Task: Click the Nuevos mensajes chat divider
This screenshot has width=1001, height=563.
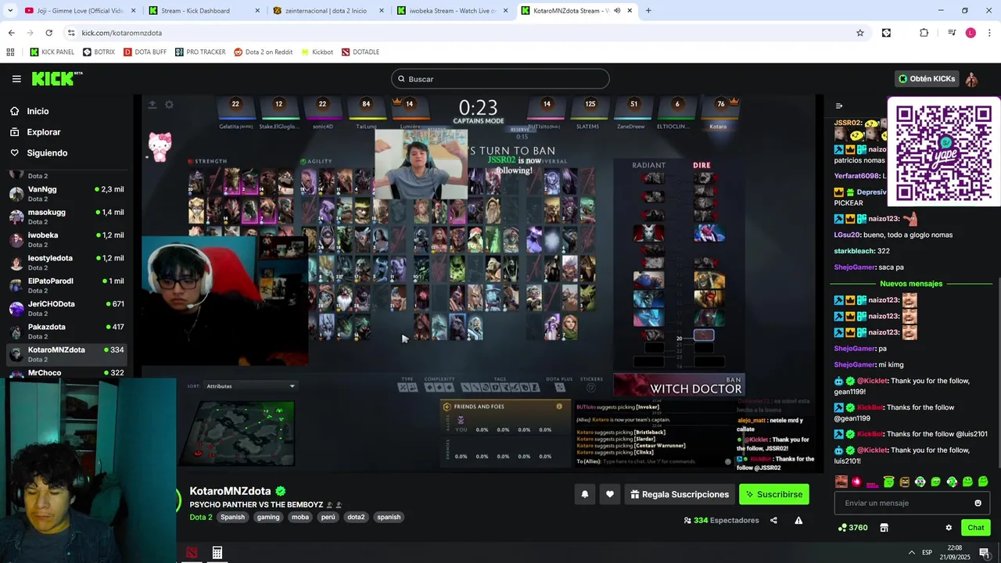Action: (911, 284)
